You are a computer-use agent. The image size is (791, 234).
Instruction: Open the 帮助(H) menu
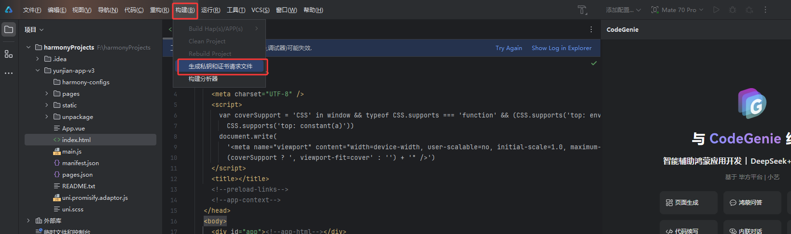click(x=313, y=10)
